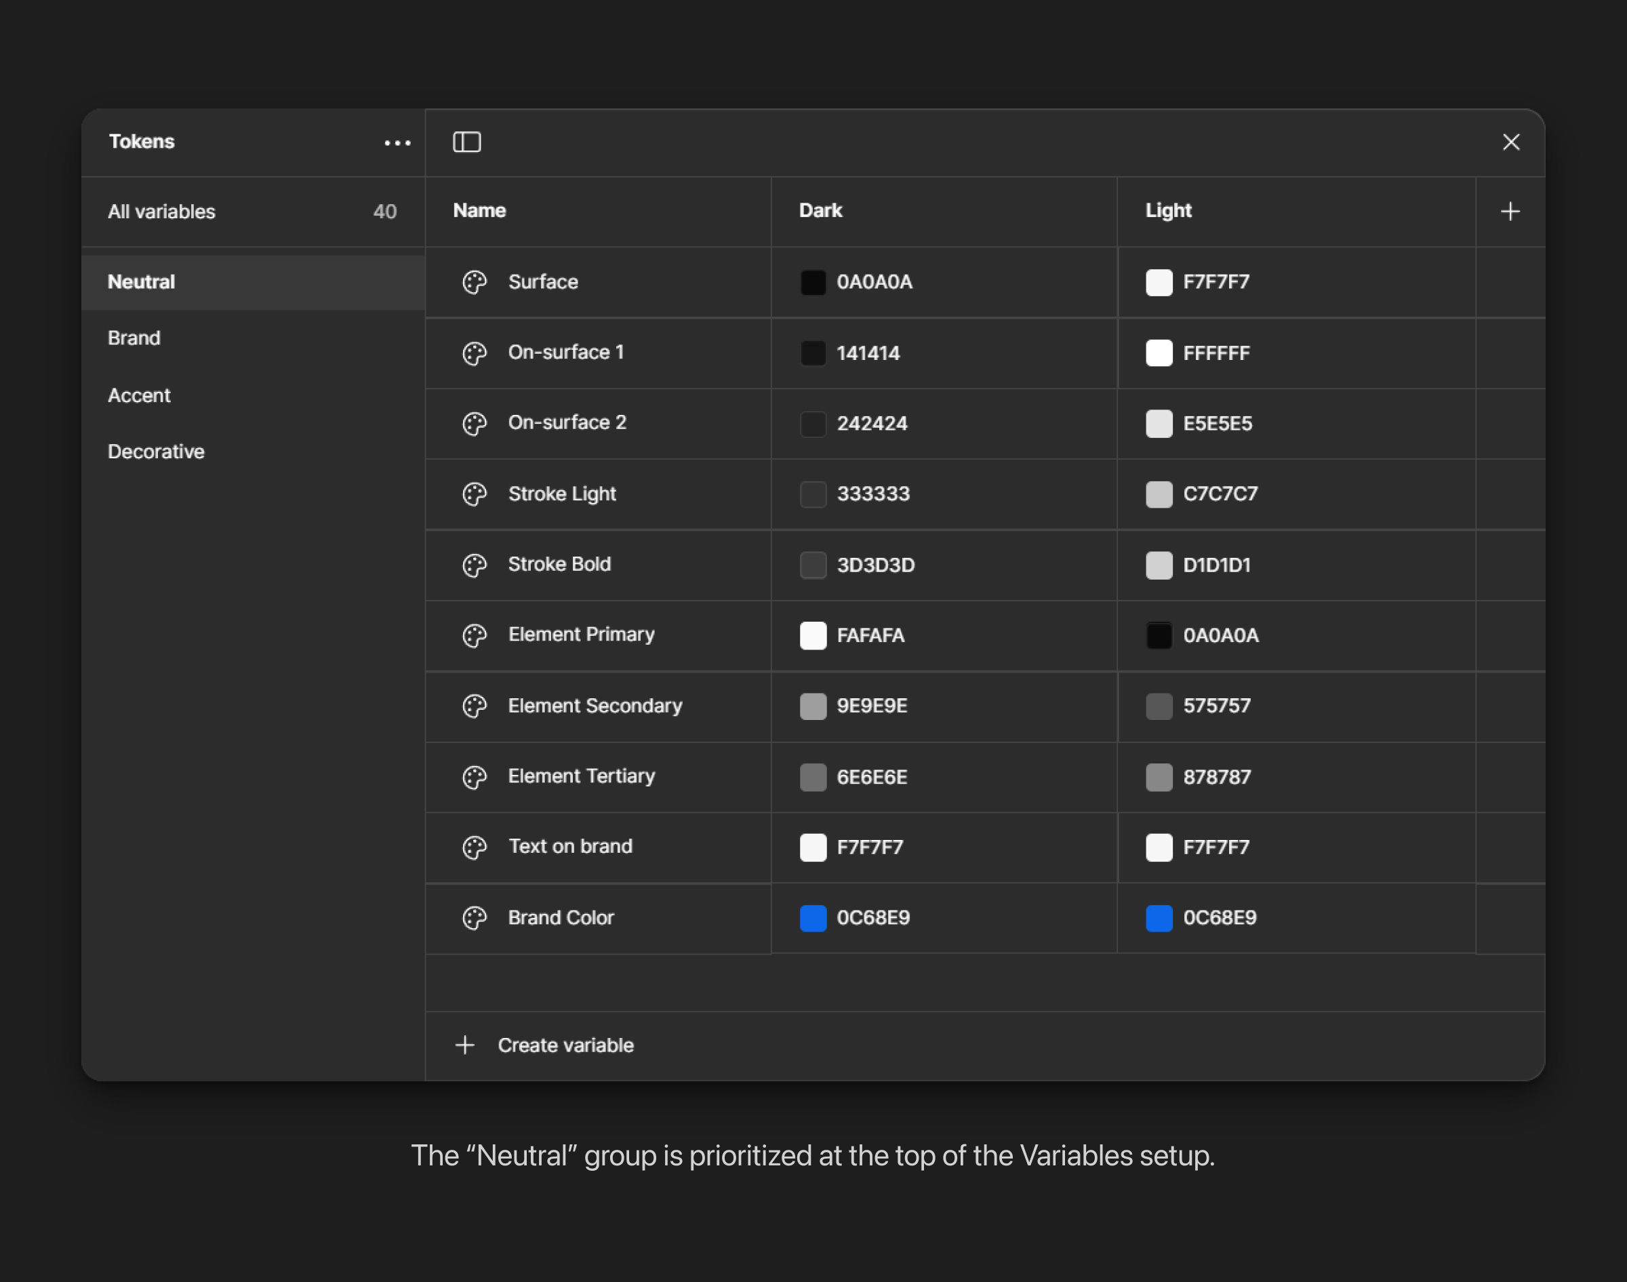1627x1282 pixels.
Task: Select the Element Primary variable name
Action: [x=582, y=635]
